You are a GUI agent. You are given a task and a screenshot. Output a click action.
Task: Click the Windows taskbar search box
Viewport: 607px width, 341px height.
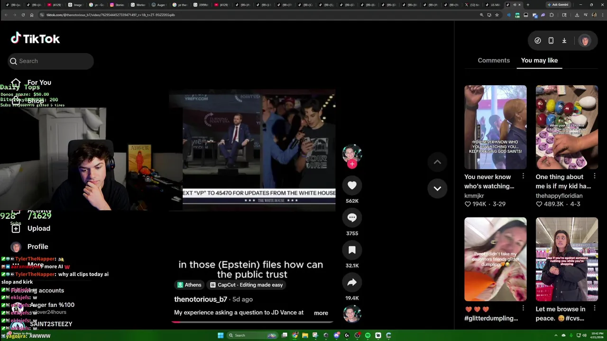(252, 335)
